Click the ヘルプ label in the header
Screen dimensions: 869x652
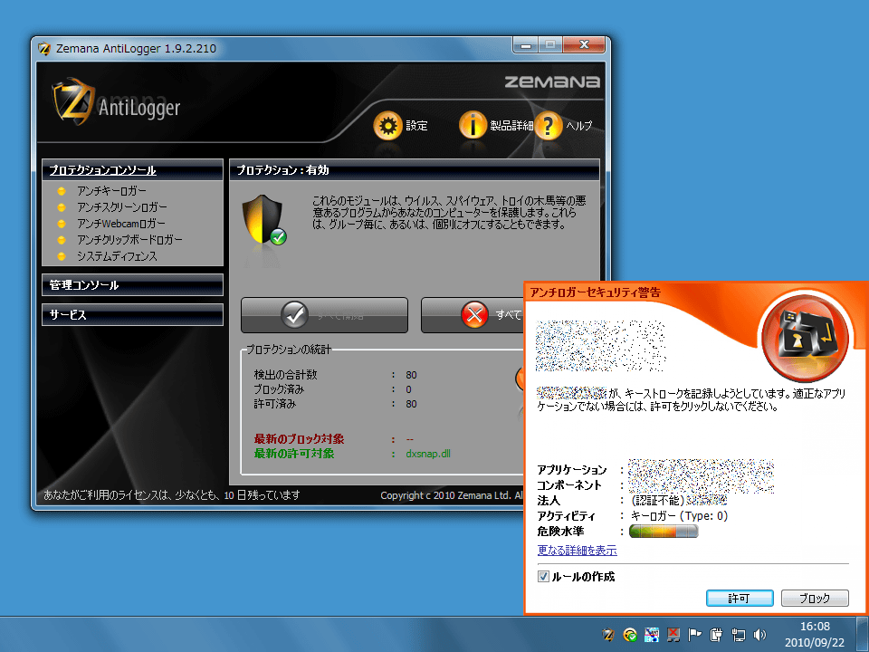579,126
